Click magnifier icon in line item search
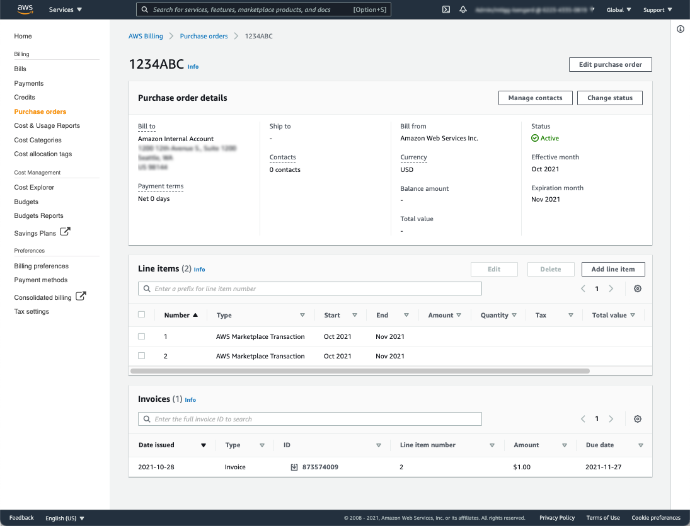This screenshot has height=526, width=690. [x=147, y=289]
